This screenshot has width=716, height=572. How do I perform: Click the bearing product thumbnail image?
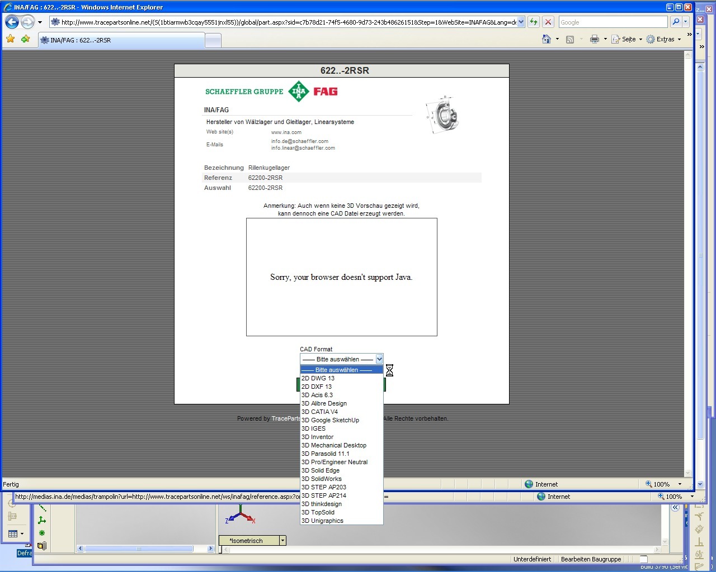point(442,115)
